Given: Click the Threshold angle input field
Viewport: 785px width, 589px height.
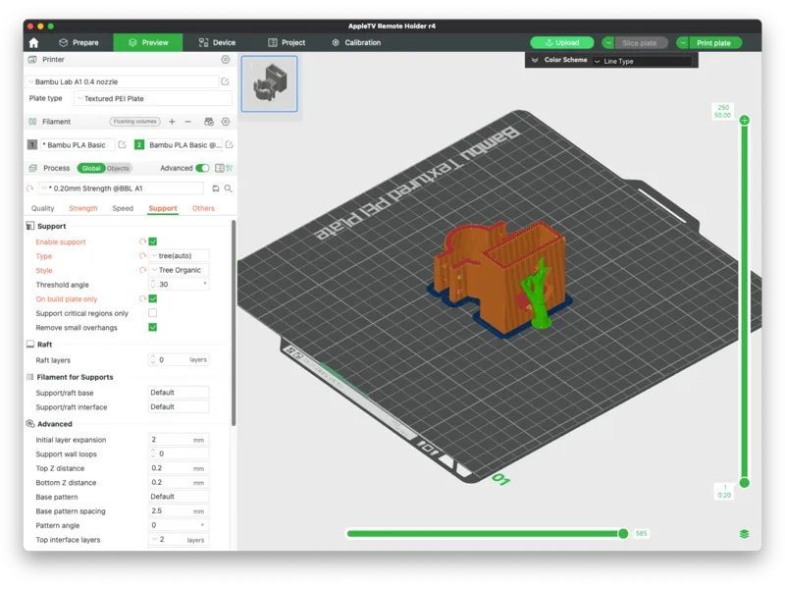Looking at the screenshot, I should click(x=179, y=285).
